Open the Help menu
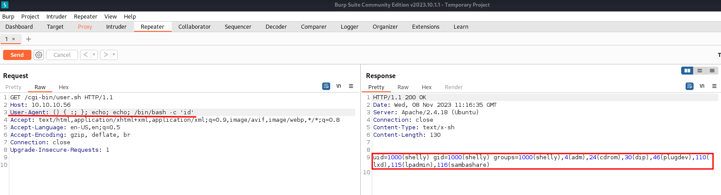Screen dimensions: 721x195 pos(130,16)
